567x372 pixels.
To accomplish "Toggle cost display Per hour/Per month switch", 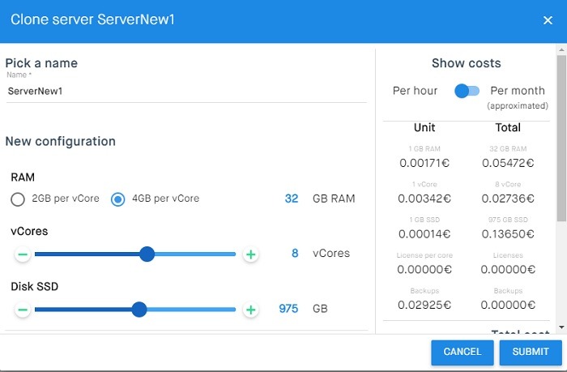I will [x=467, y=91].
